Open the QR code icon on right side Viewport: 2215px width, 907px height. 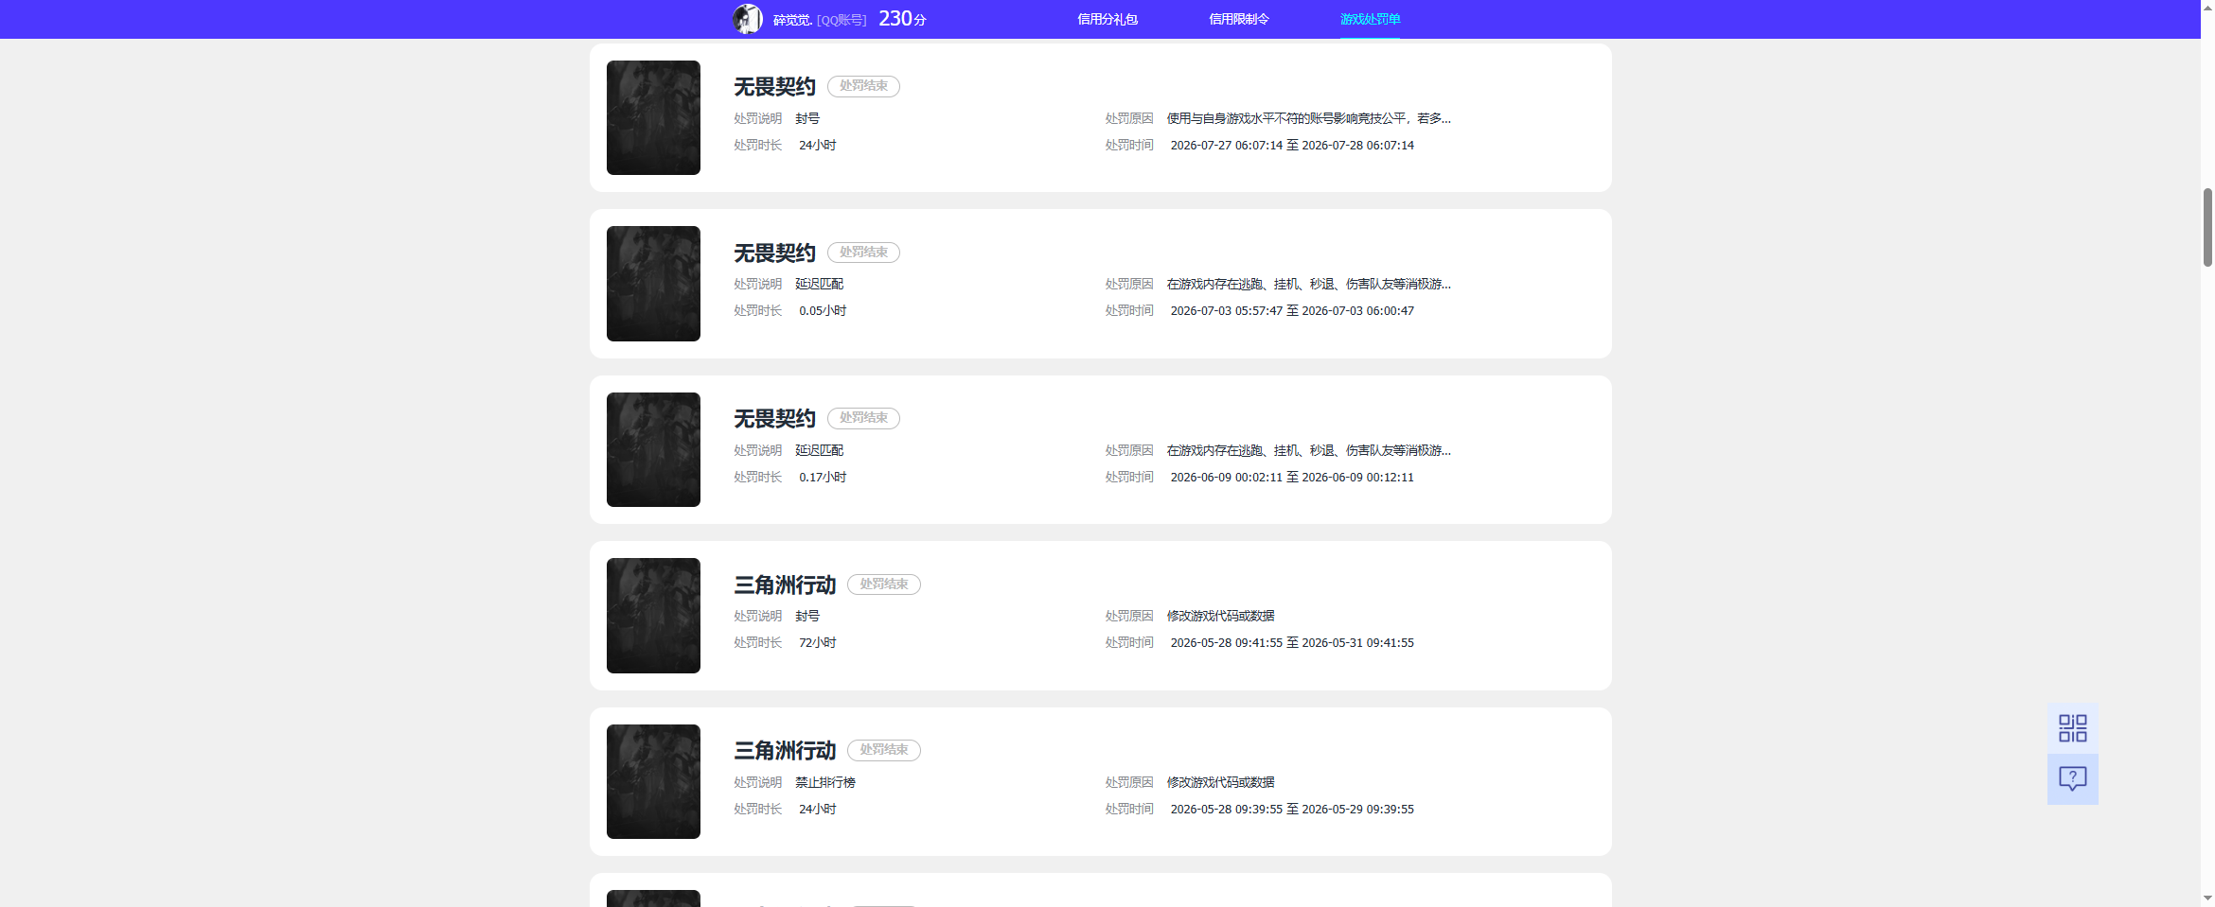pos(2072,728)
